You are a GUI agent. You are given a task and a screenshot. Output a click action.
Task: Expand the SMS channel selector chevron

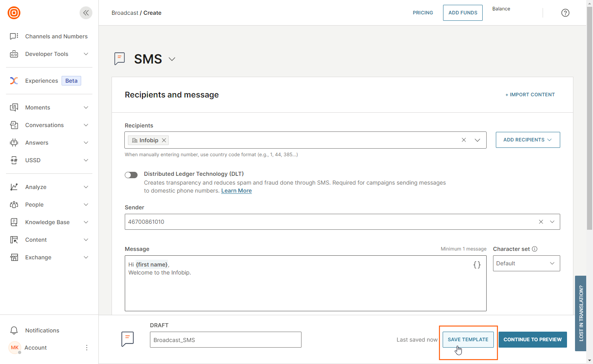pyautogui.click(x=172, y=59)
